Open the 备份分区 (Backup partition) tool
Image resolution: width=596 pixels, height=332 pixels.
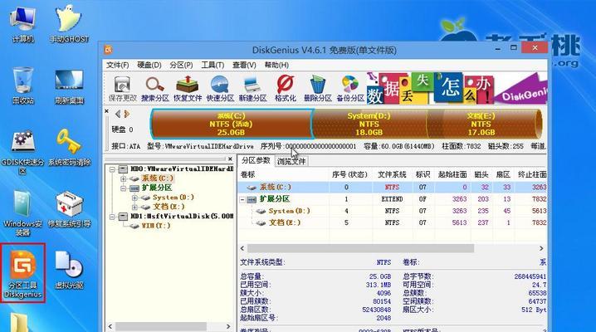click(x=350, y=89)
